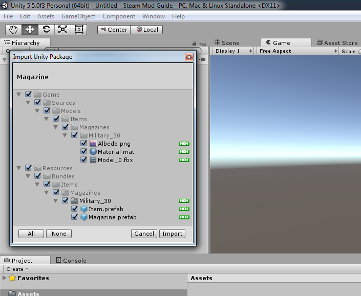The height and width of the screenshot is (296, 361).
Task: Click the Albedo.png image file icon
Action: click(x=93, y=144)
